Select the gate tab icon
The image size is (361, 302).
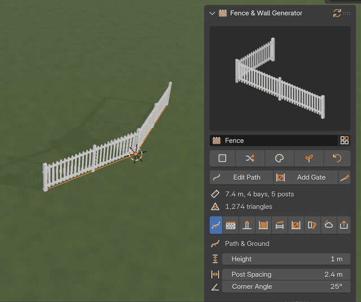296,225
